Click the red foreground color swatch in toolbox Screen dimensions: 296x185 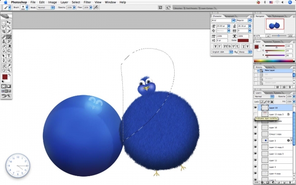[5, 77]
